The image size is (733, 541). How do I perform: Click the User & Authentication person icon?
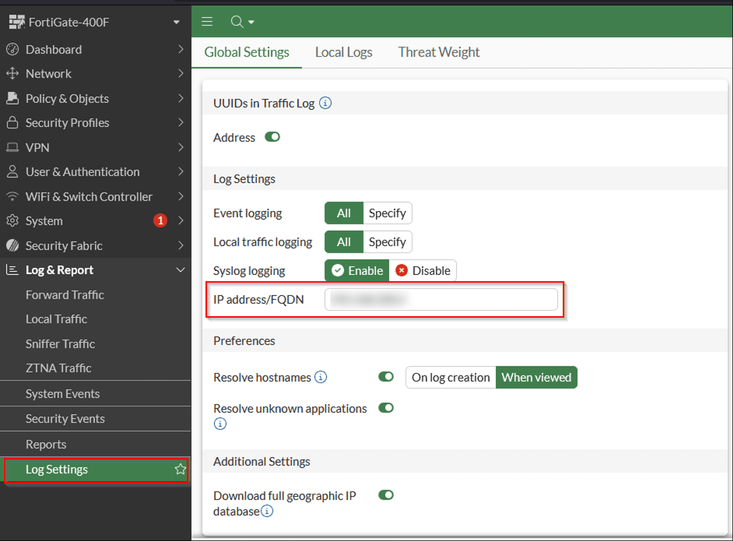click(x=12, y=172)
